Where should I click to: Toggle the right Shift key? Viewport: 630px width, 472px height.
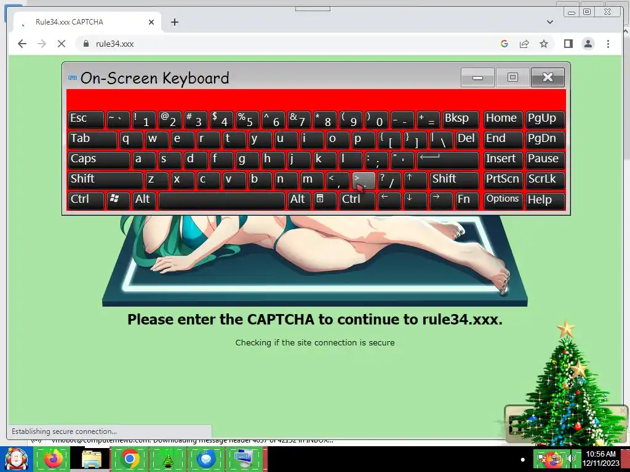tap(454, 180)
